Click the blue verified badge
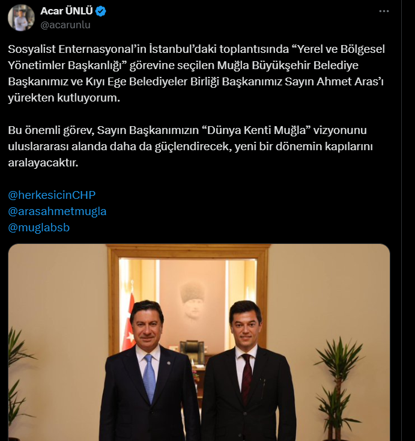The height and width of the screenshot is (441, 415). coord(101,11)
